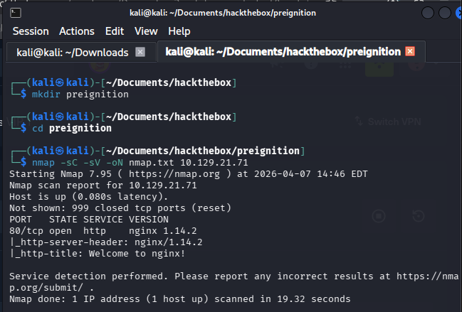Open the Edit menu
The height and width of the screenshot is (312, 462).
tap(115, 31)
